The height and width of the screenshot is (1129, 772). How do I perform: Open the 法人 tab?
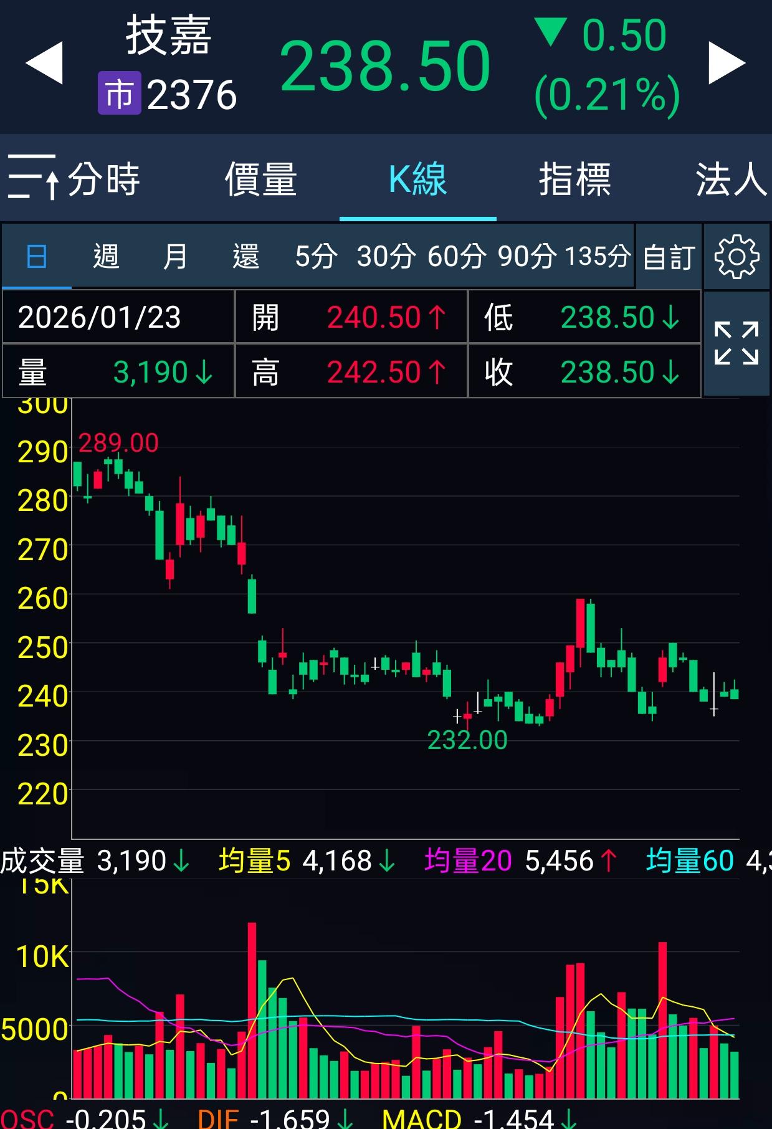(x=731, y=179)
